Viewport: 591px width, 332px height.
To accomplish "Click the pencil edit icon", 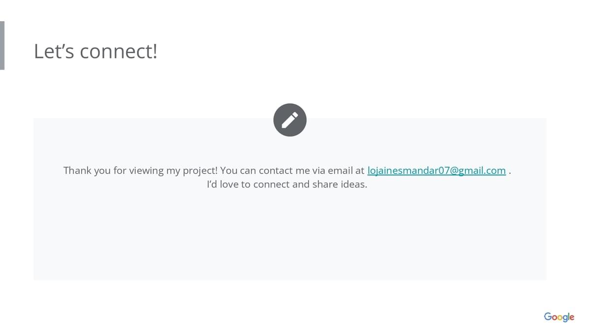I will click(x=290, y=120).
